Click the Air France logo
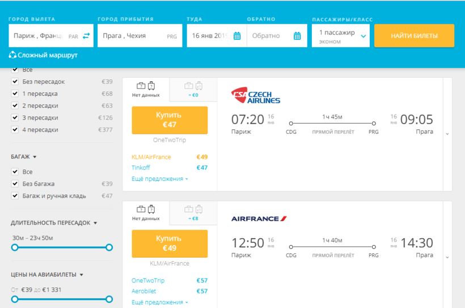 click(x=259, y=218)
